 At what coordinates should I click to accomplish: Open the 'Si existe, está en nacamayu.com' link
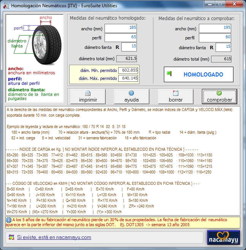(54, 237)
